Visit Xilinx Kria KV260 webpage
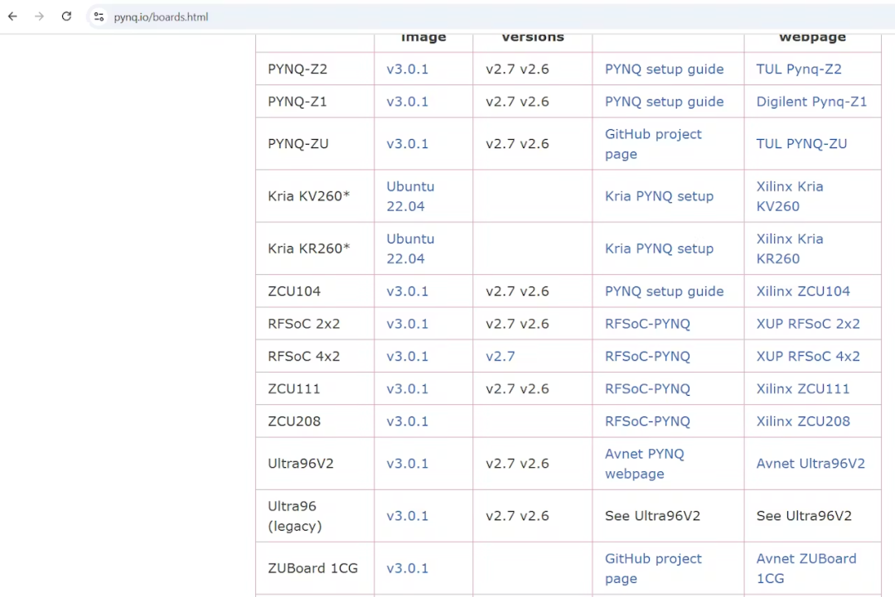Viewport: 895px width, 597px height. click(x=790, y=196)
